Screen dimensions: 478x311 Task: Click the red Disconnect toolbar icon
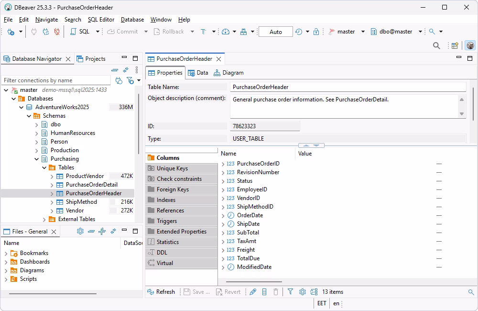[57, 32]
